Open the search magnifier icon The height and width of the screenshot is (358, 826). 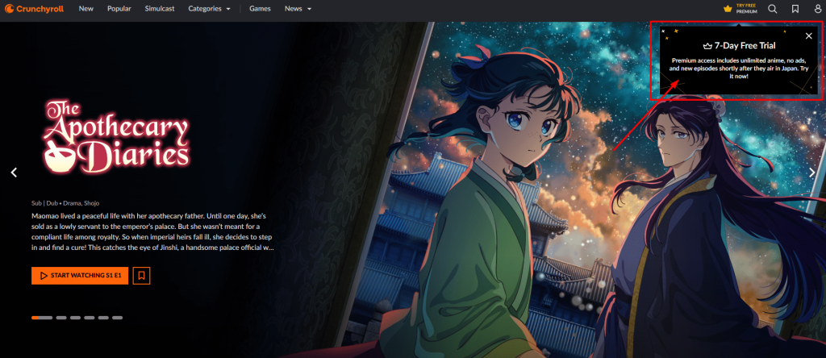tap(772, 9)
